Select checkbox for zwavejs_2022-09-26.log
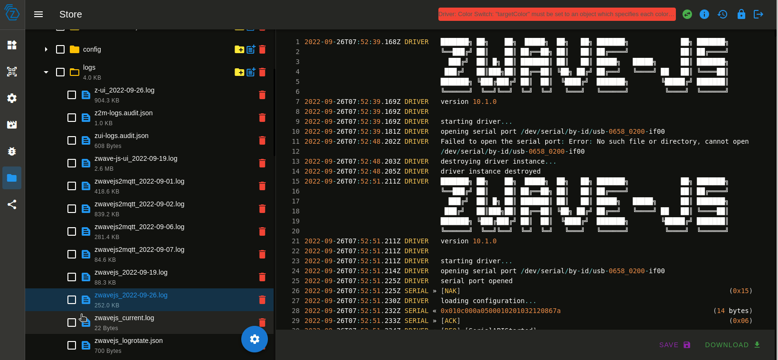 (72, 300)
